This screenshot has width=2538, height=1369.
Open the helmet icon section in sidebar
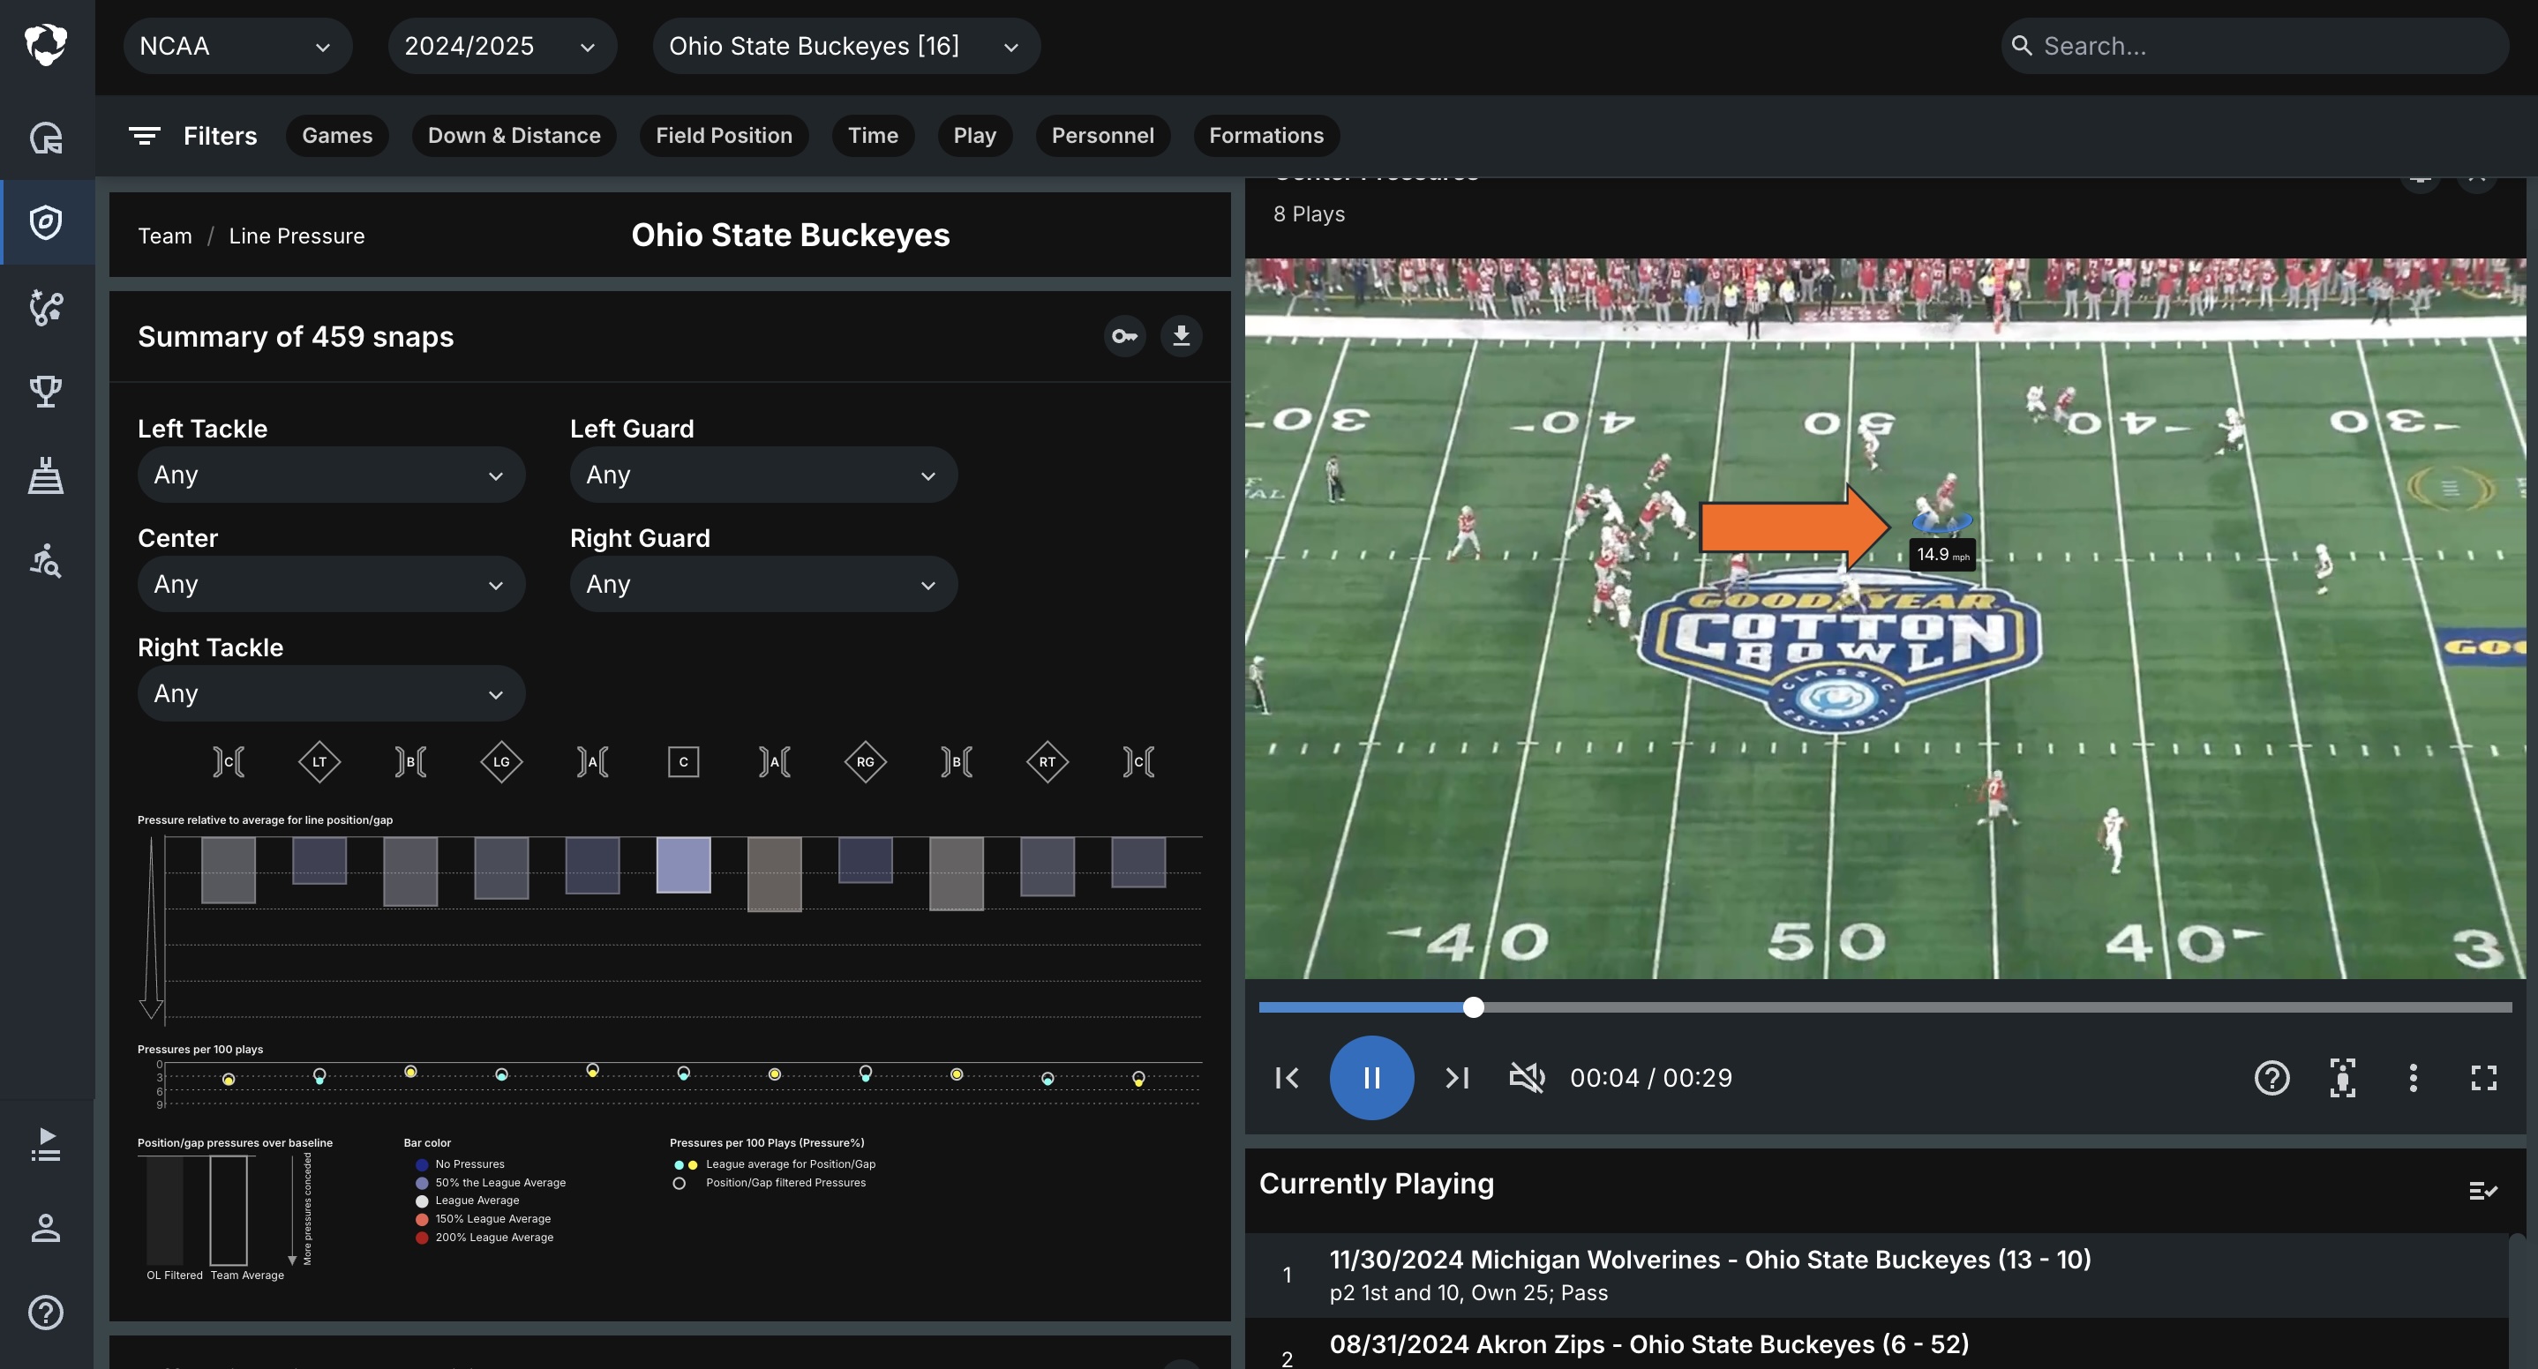point(45,137)
